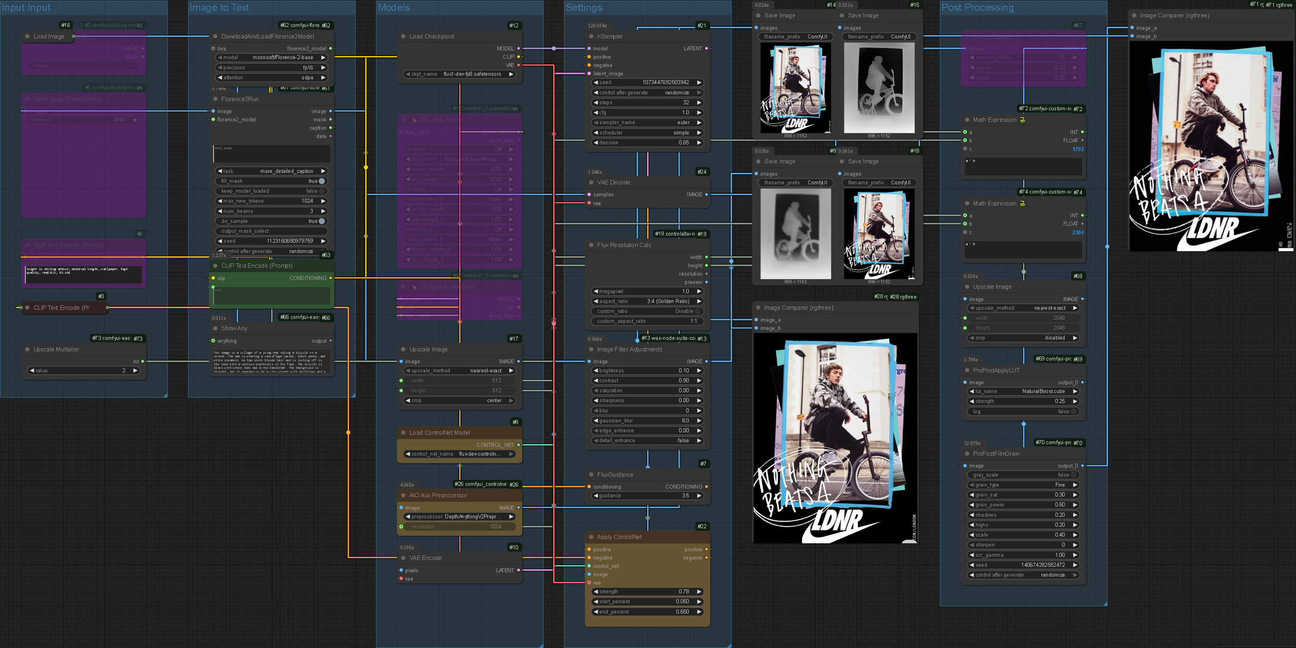1296x648 pixels.
Task: Collapse the Apply ControlNet node dot
Action: point(591,537)
